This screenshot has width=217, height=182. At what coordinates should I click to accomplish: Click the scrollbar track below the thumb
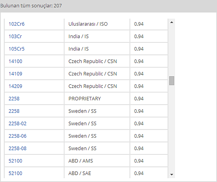click(172, 128)
